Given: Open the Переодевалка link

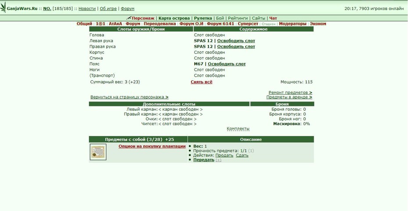Looking at the screenshot, I should tap(160, 24).
